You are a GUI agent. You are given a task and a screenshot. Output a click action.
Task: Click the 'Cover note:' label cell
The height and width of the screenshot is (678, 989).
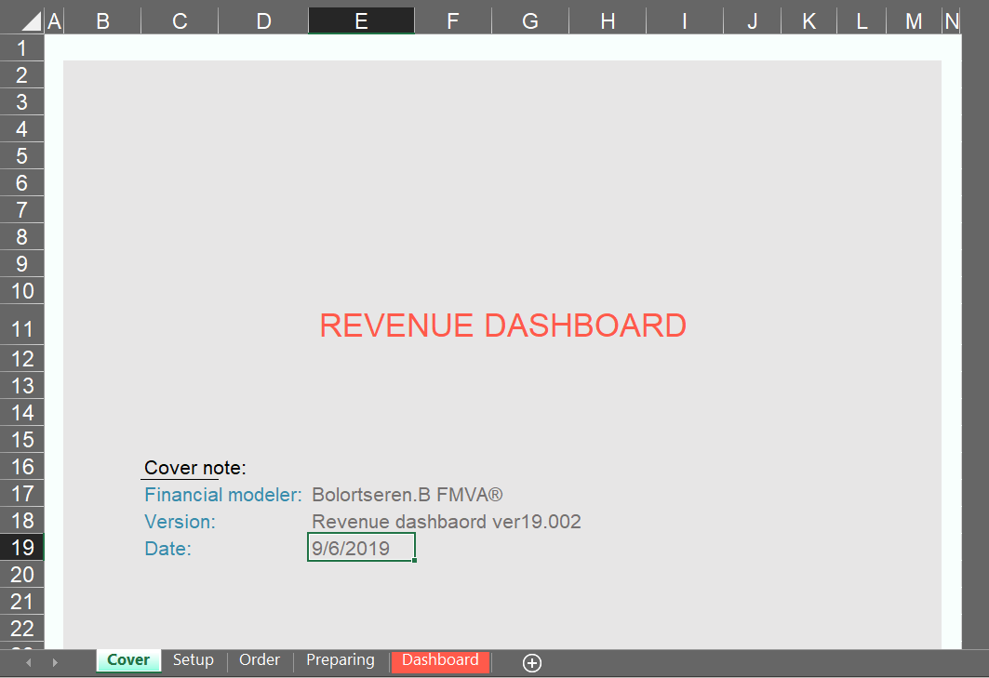coord(194,468)
